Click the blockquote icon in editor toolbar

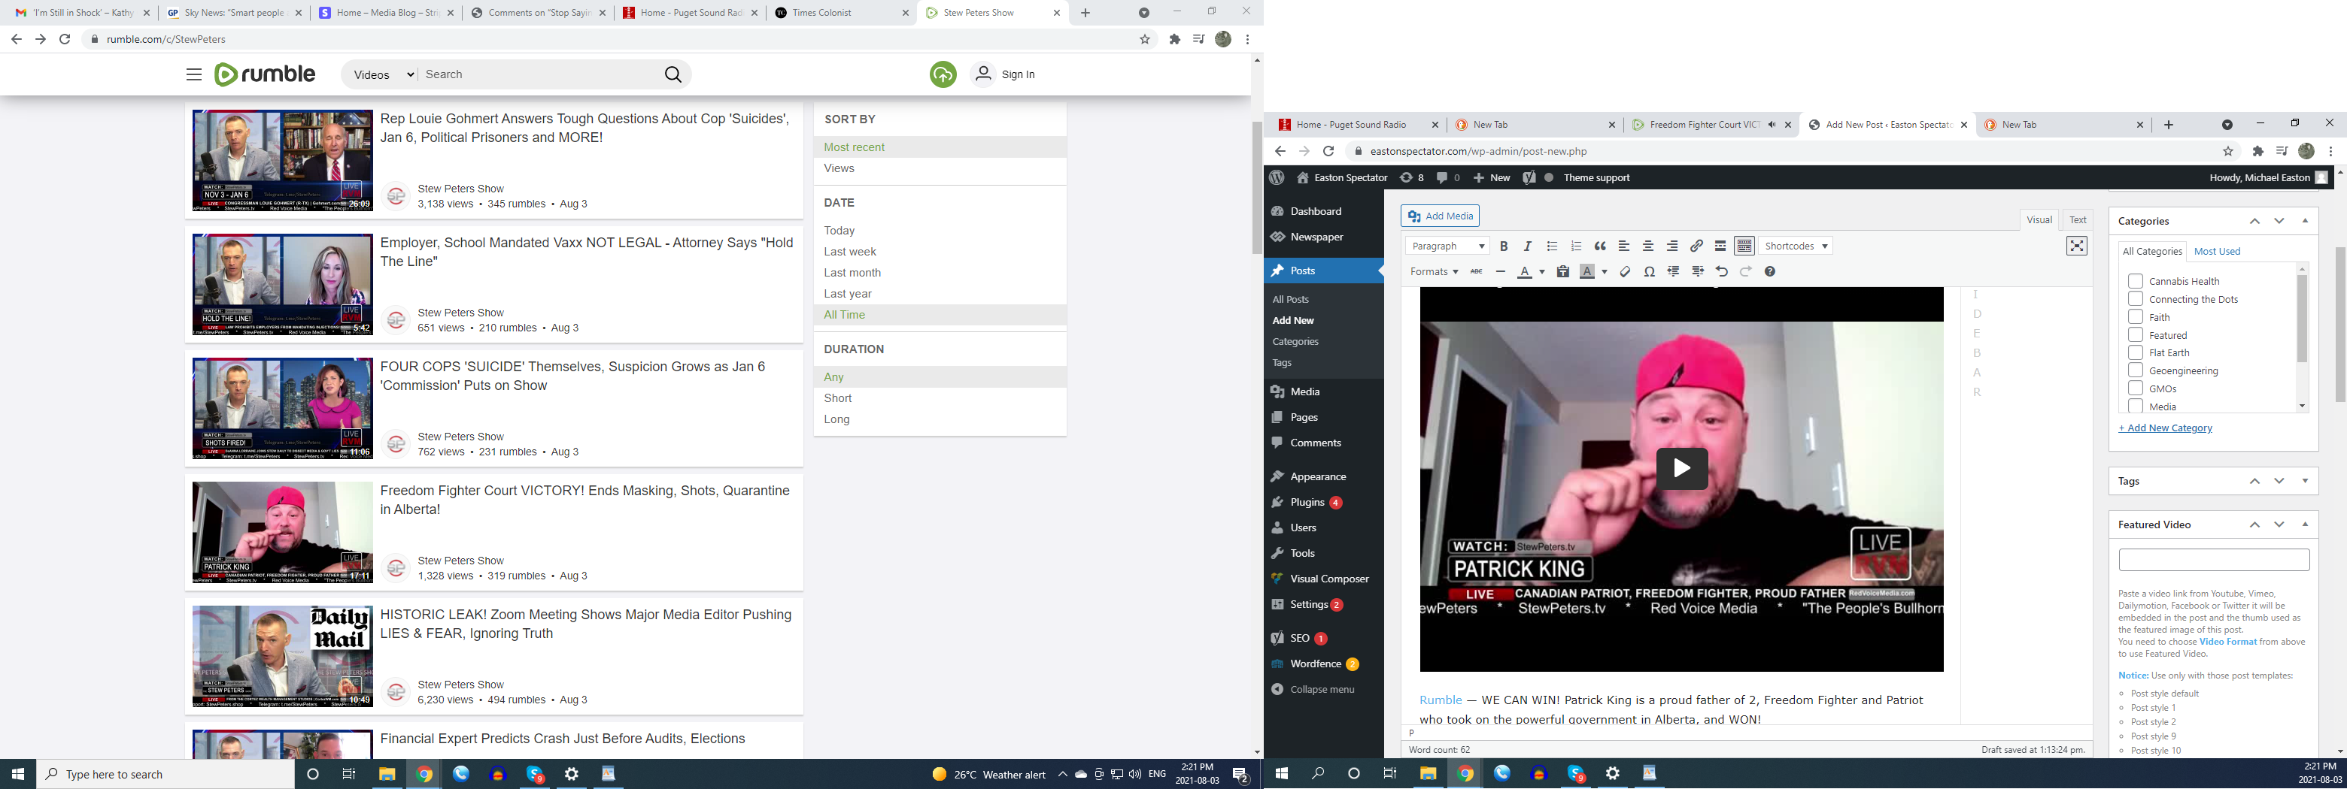(x=1600, y=246)
